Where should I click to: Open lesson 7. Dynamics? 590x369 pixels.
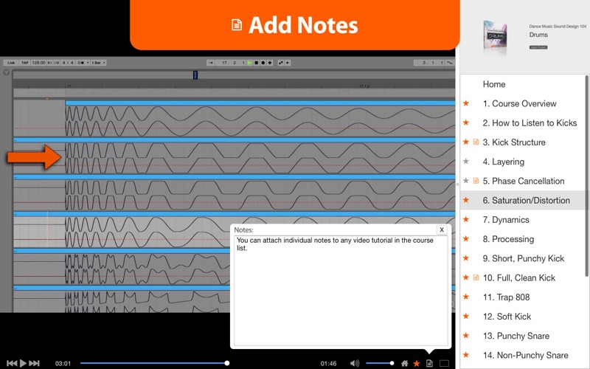tap(506, 219)
